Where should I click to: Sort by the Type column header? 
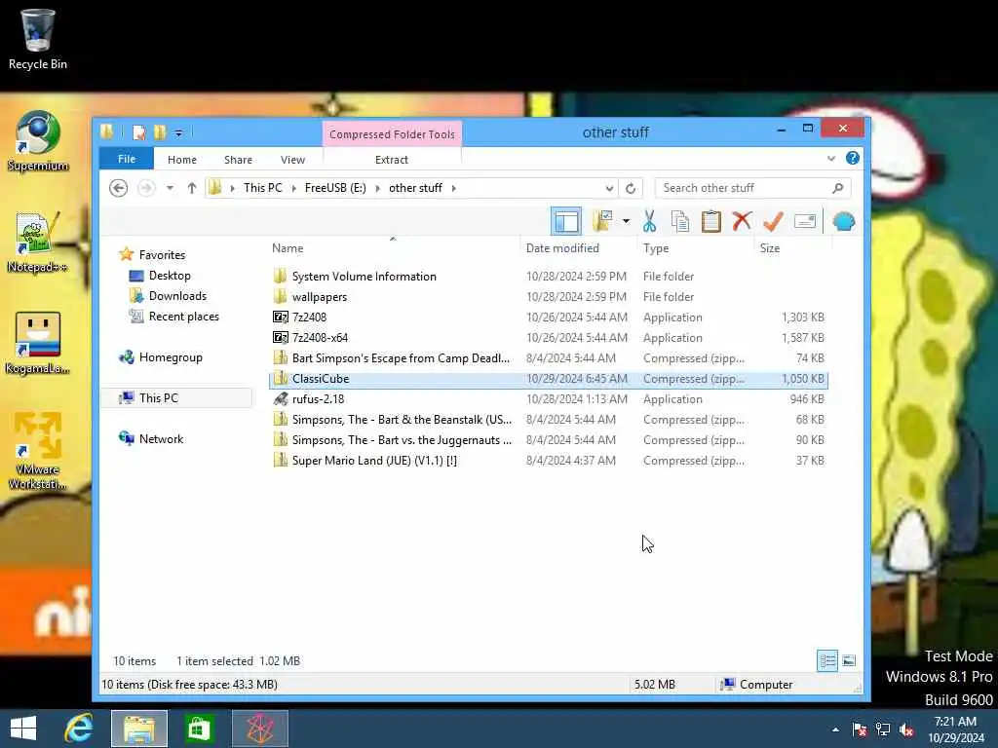(695, 248)
